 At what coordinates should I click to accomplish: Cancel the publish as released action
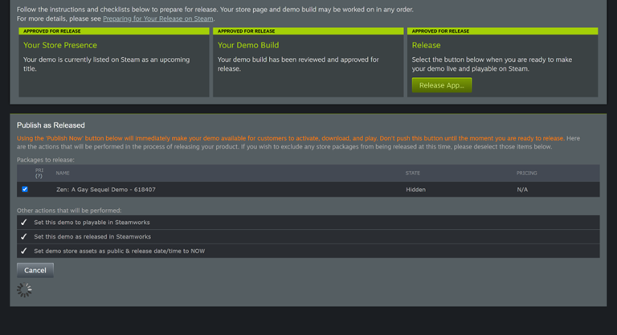35,270
